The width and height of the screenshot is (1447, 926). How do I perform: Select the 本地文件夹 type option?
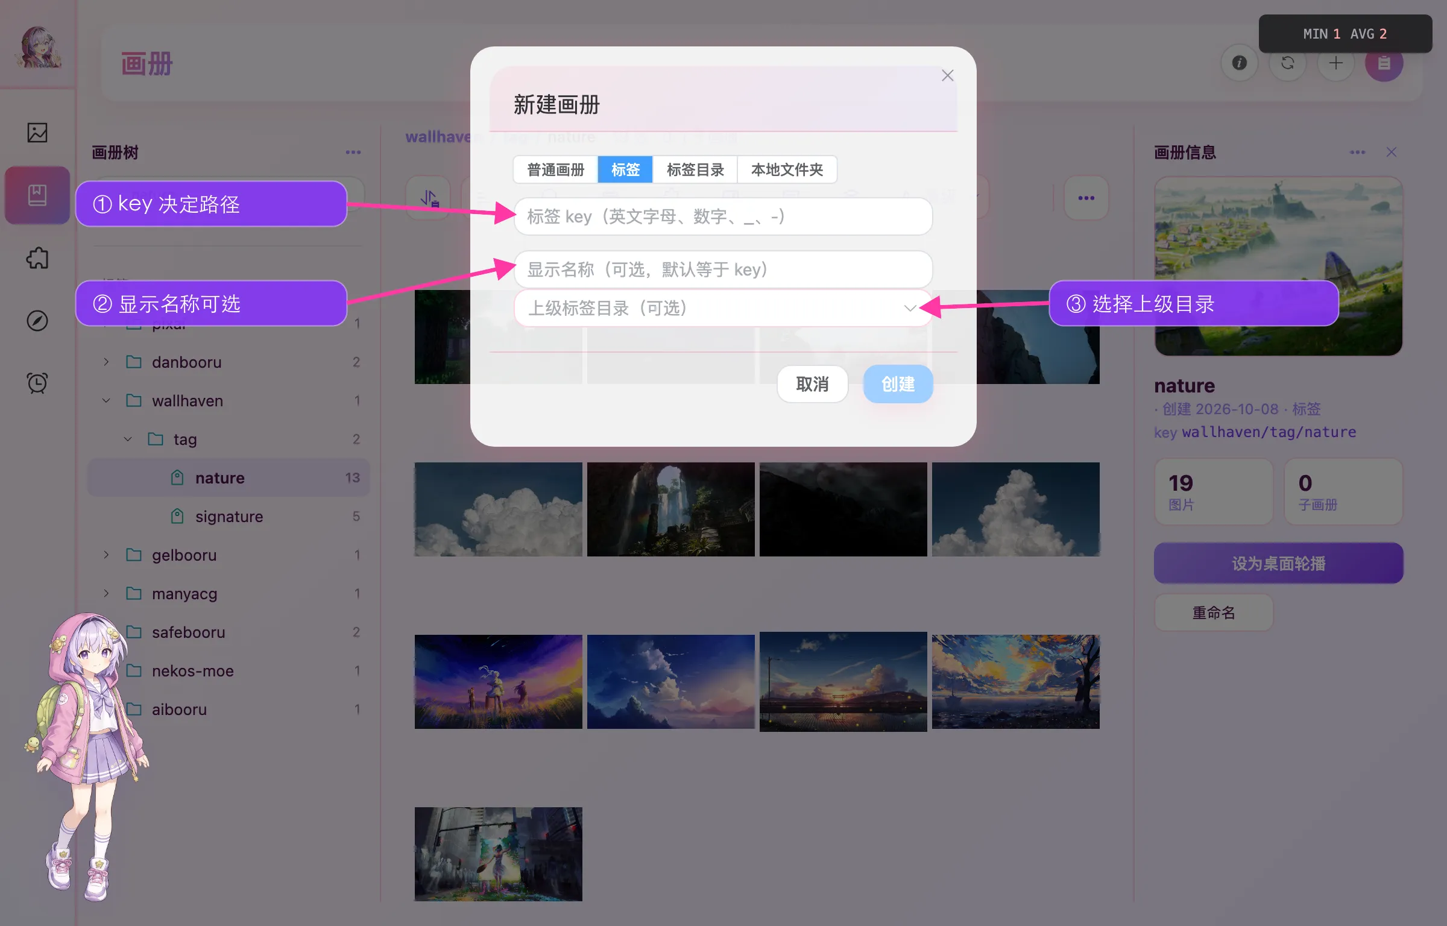tap(787, 170)
